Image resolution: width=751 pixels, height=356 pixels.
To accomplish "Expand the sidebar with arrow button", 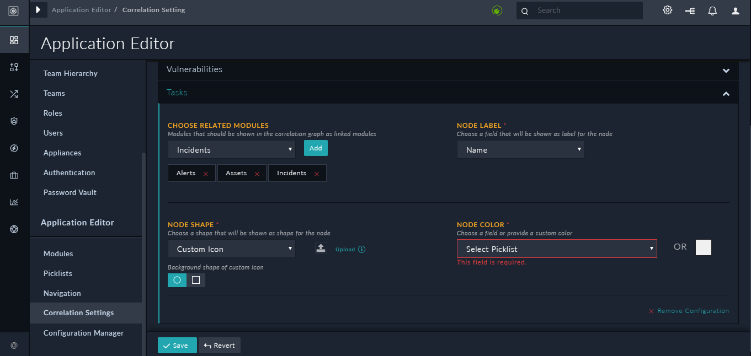I will click(x=38, y=9).
